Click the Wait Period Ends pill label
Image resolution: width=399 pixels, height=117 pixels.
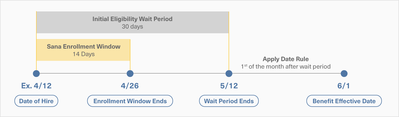[229, 101]
